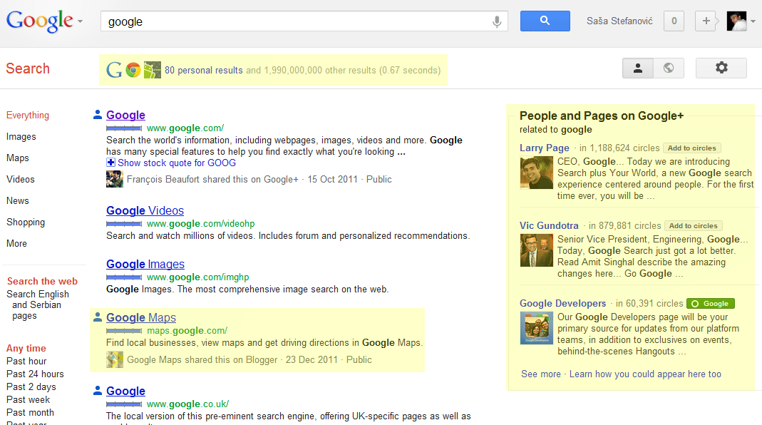Viewport: 762px width, 425px height.
Task: Open the dropdown arrow beside the Google logo
Action: (80, 21)
